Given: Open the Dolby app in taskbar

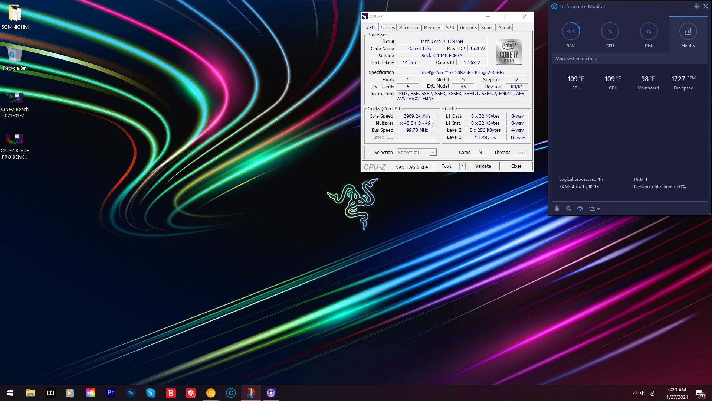Looking at the screenshot, I should [x=50, y=393].
